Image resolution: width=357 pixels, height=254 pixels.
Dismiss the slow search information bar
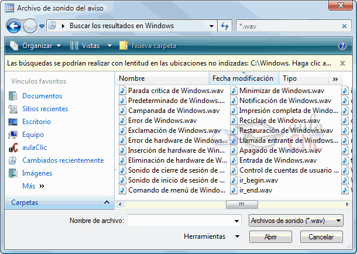(x=342, y=63)
